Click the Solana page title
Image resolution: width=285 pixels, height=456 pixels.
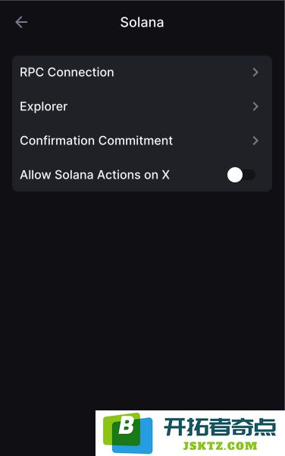142,22
